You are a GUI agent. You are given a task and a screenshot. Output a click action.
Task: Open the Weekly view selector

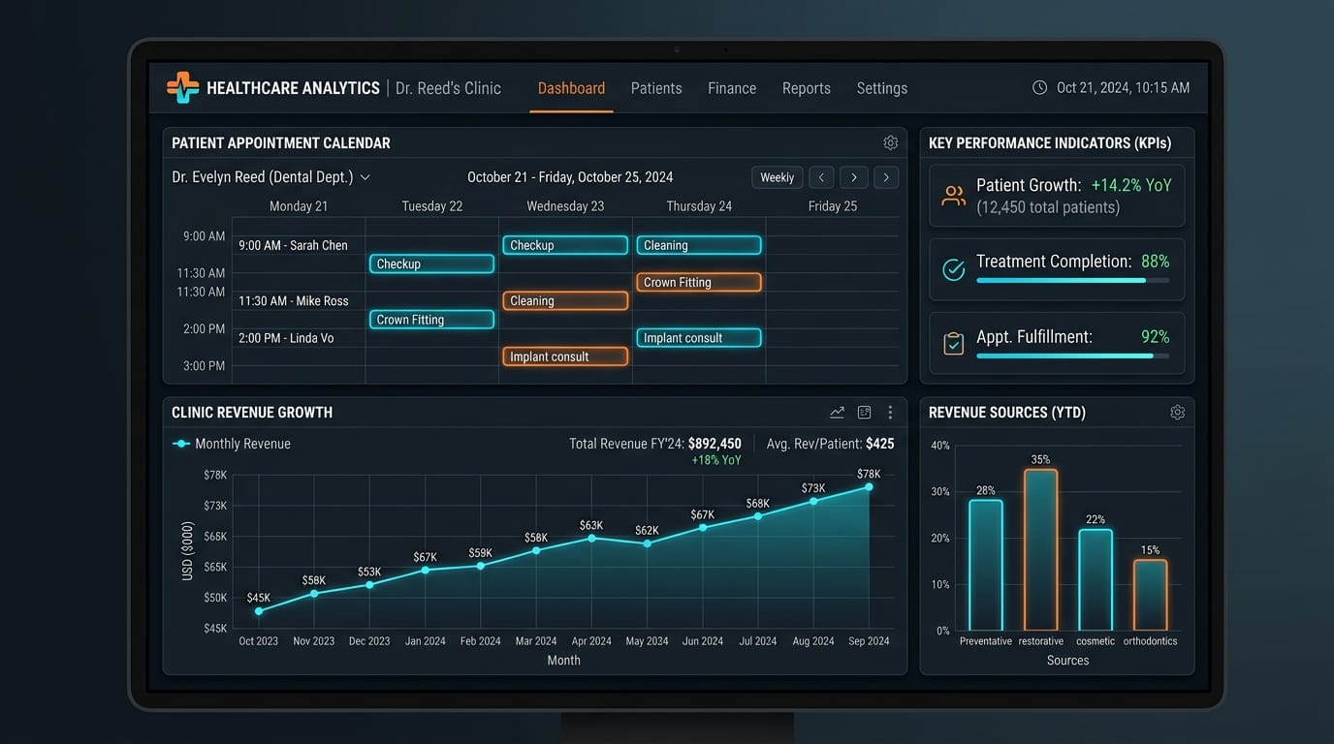(777, 177)
